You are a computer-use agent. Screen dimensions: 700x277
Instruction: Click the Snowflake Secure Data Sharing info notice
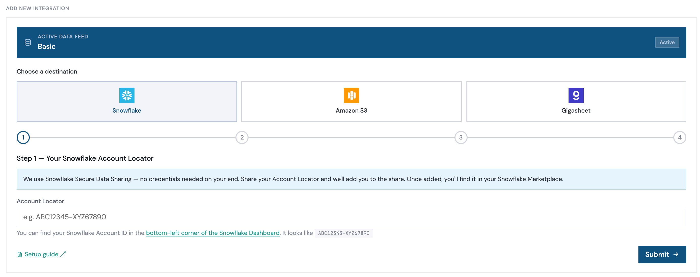click(x=351, y=179)
